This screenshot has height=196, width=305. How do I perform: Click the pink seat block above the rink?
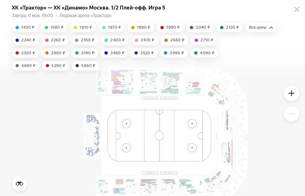pos(122,82)
